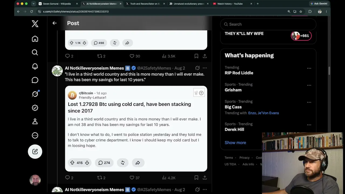Bookmark the post with 3.5K views

196,56
